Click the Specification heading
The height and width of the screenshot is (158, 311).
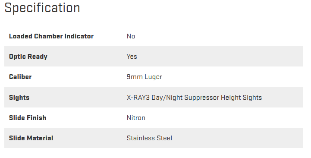[x=42, y=8]
